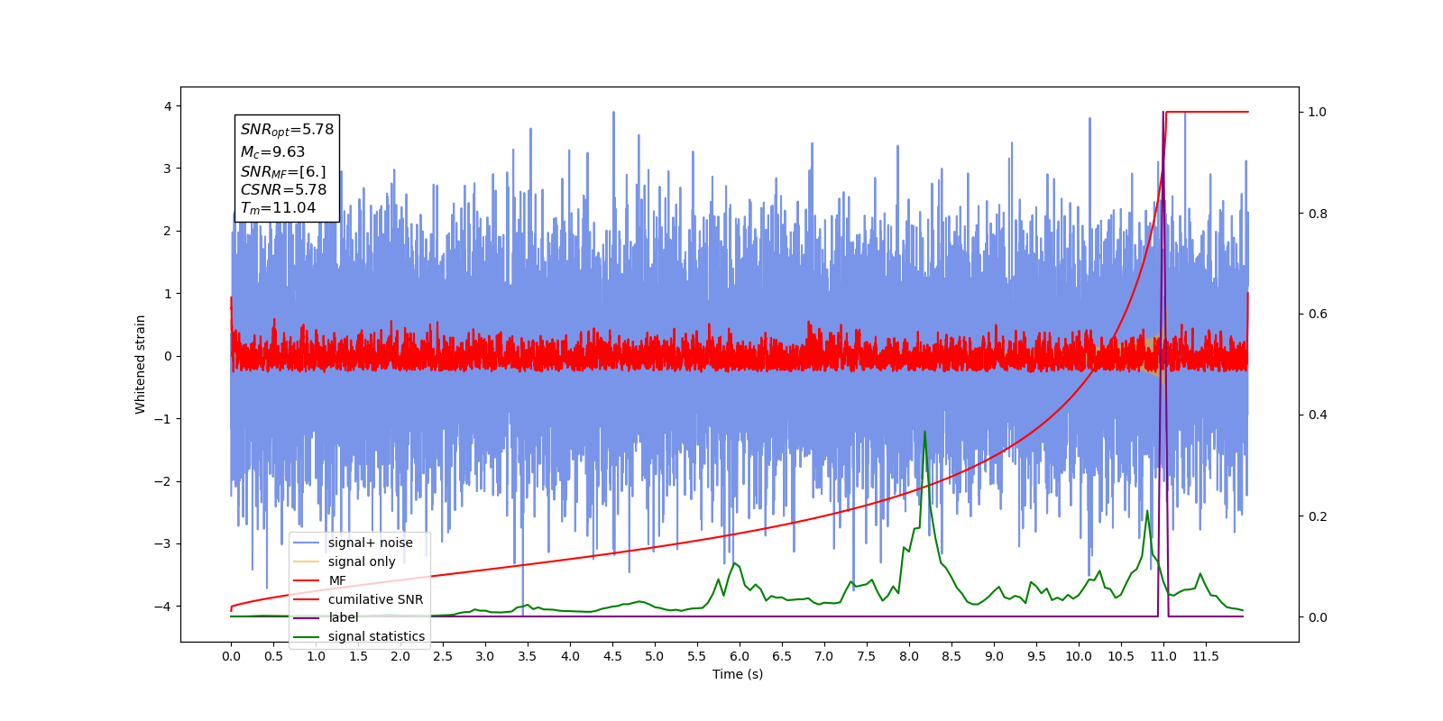Click x-axis tick label 9.0
1443x721 pixels.
(x=994, y=656)
